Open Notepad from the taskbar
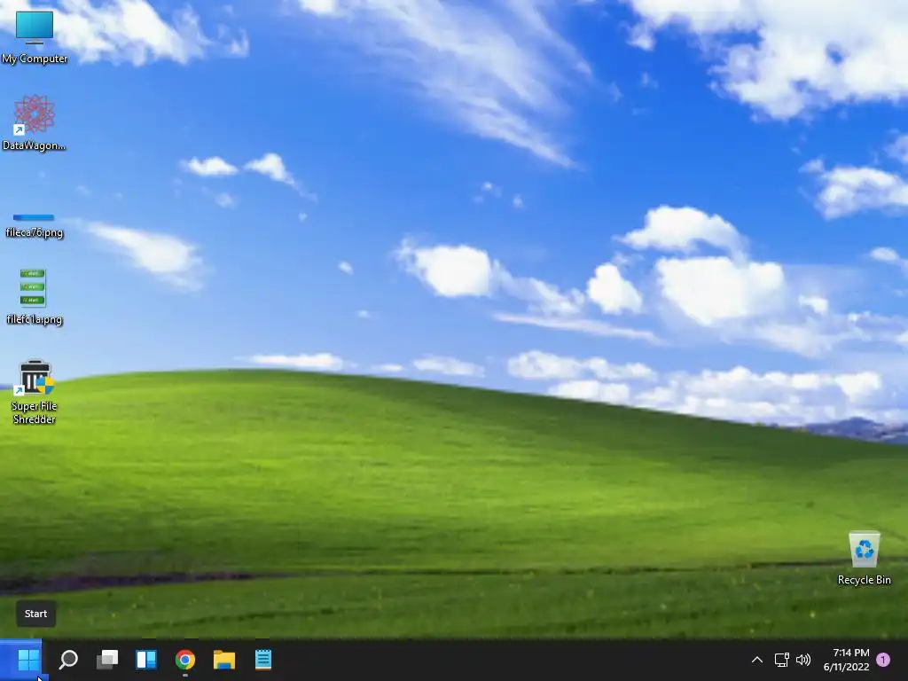The image size is (908, 681). [262, 660]
